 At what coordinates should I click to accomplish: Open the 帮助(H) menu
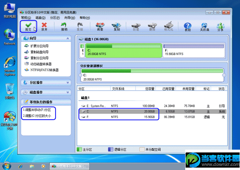point(85,18)
